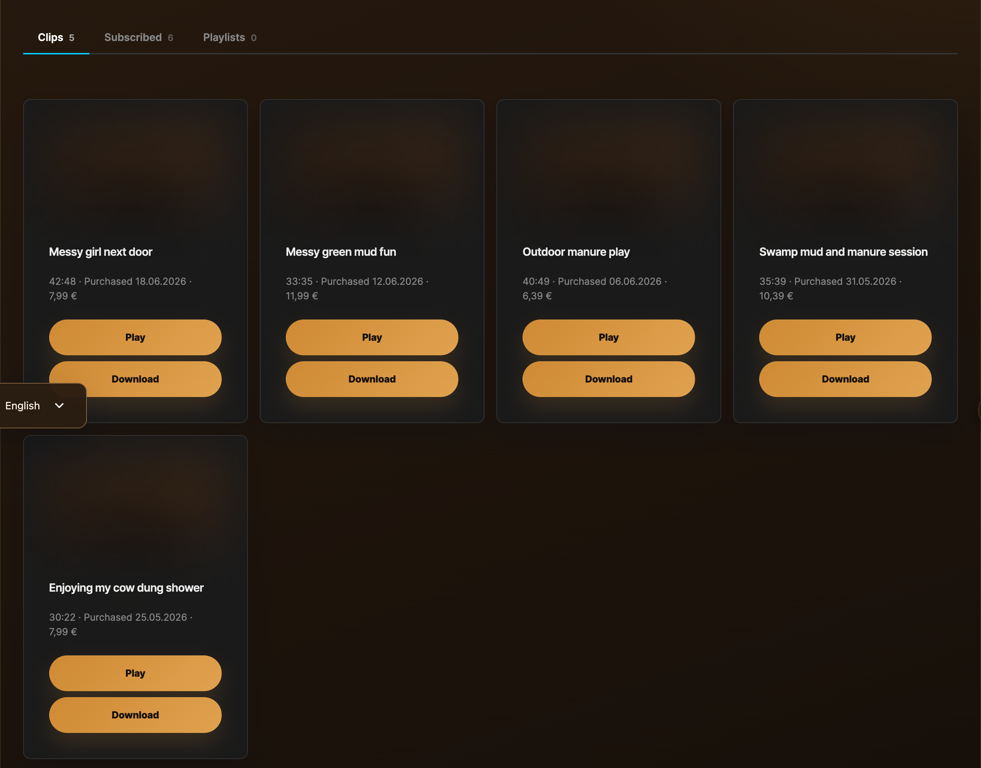The image size is (981, 768).
Task: Click the text 'Purchased 12.06.2026'
Action: click(x=372, y=281)
